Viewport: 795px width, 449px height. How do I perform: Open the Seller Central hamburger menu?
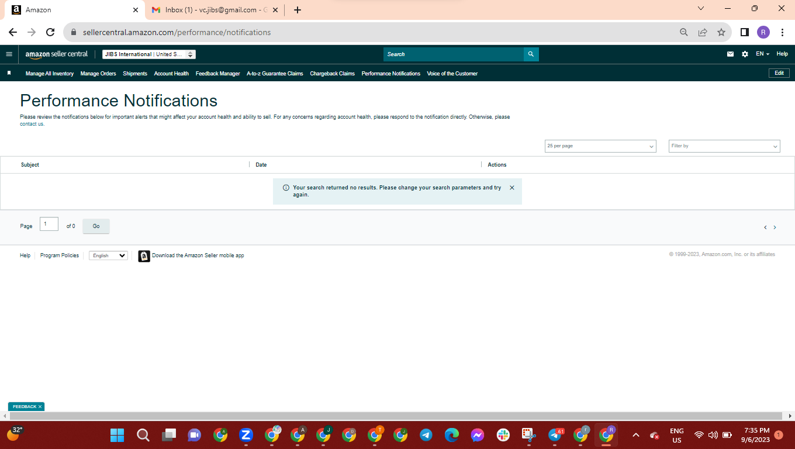click(x=9, y=54)
